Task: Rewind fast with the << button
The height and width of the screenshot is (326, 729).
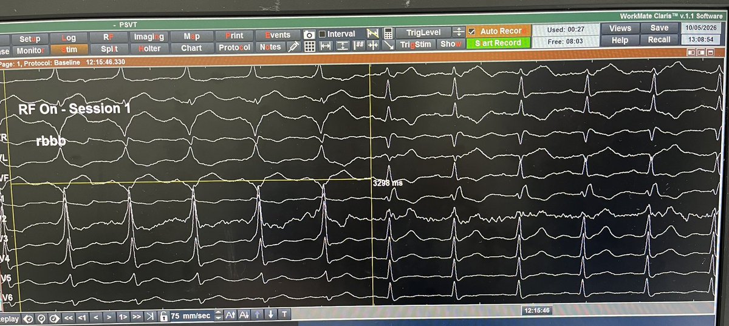Action: [69, 318]
